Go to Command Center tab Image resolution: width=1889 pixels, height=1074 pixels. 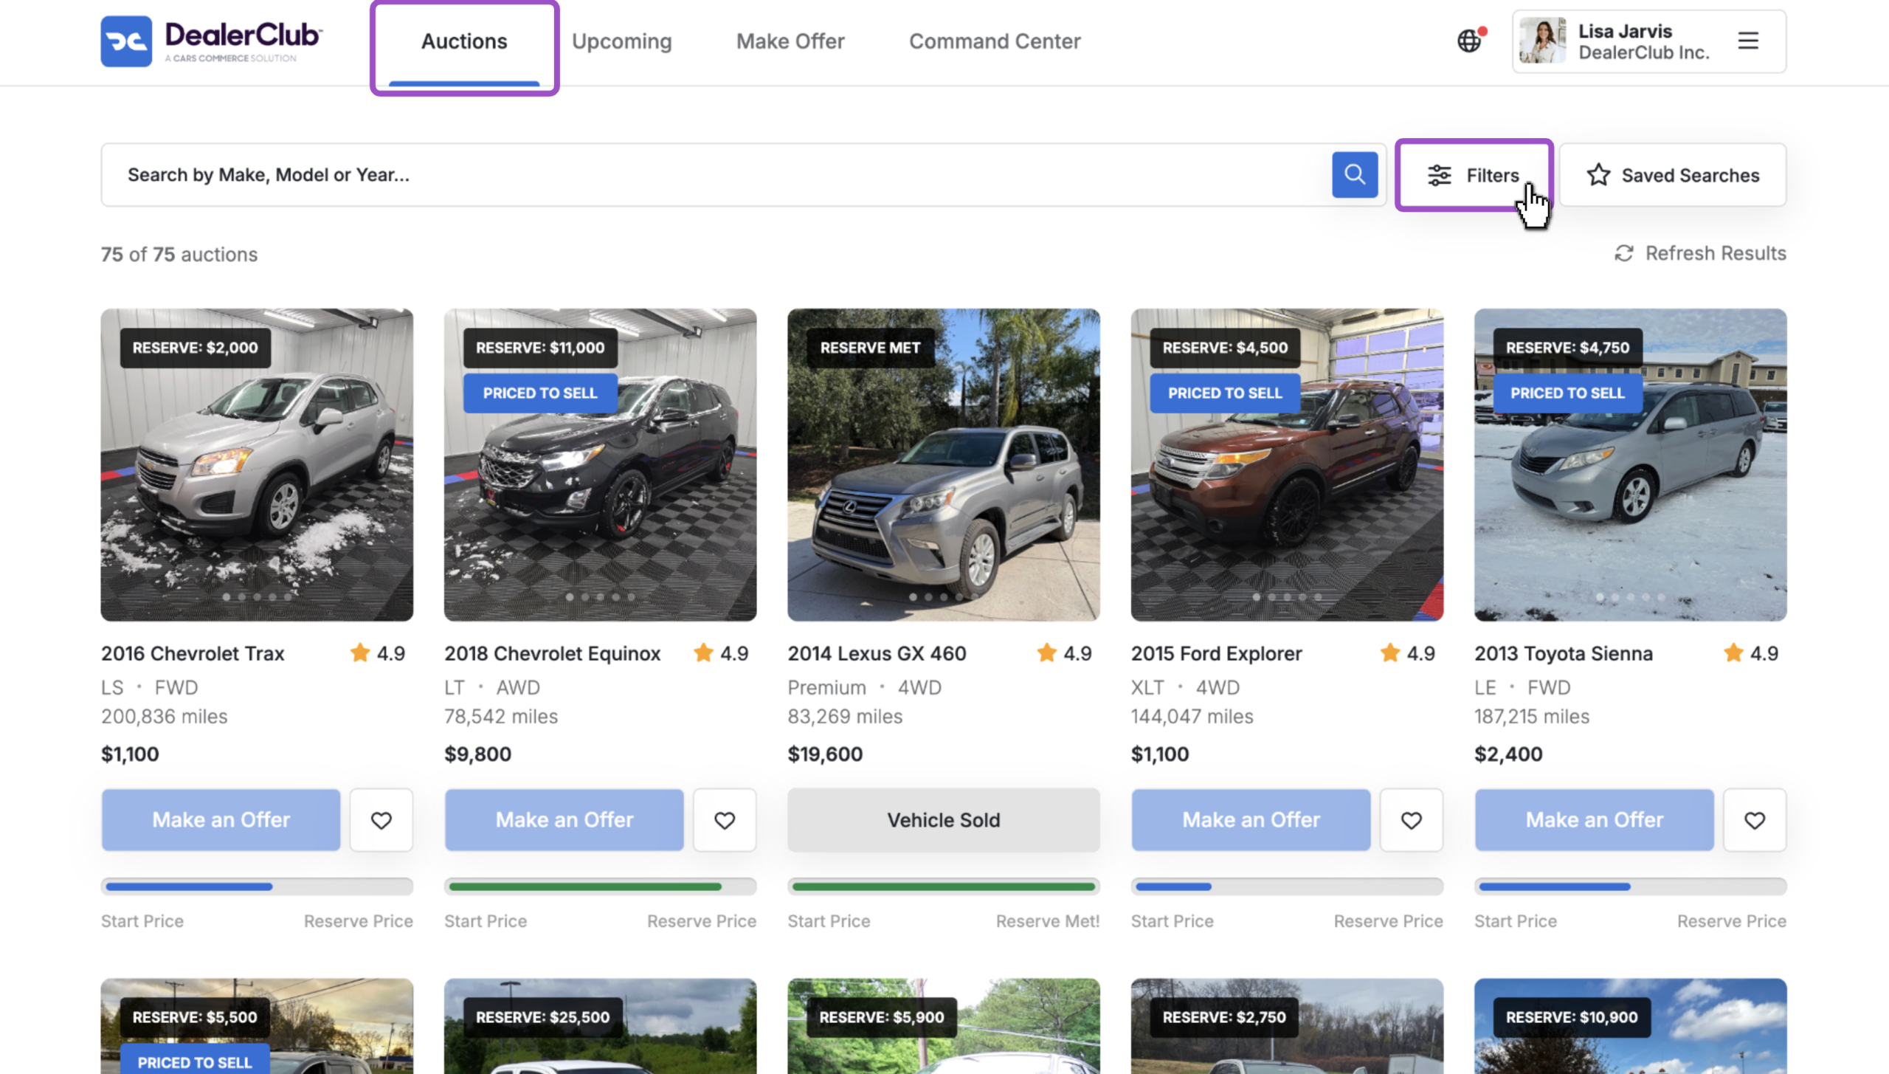tap(994, 41)
